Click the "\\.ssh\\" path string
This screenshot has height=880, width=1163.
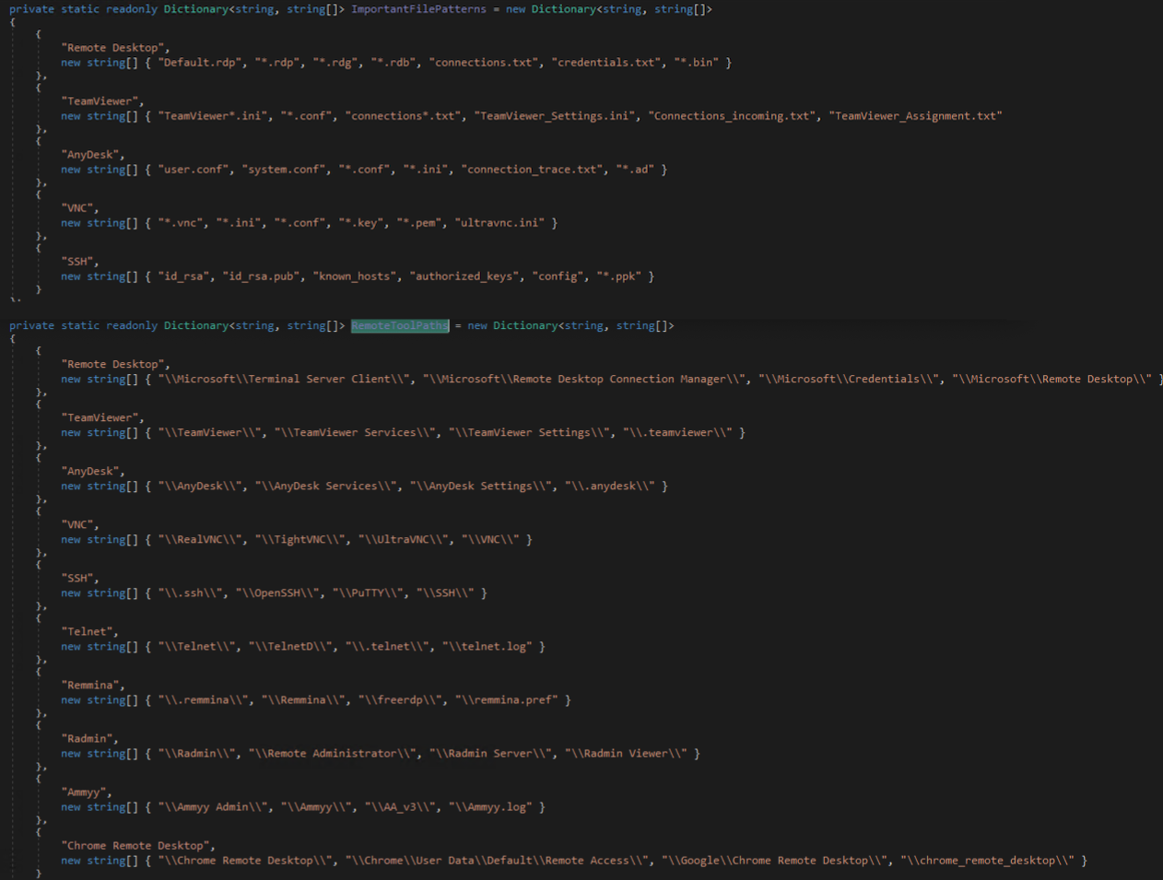pyautogui.click(x=191, y=593)
